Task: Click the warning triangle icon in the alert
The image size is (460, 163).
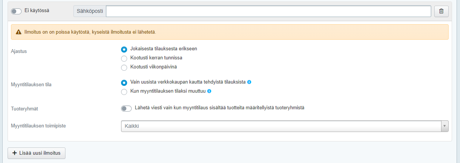Action: (x=19, y=32)
